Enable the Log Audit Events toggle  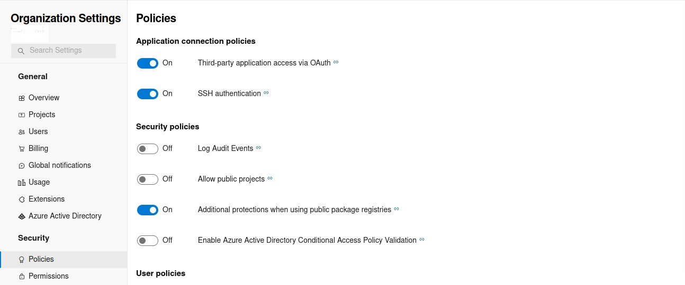click(148, 149)
